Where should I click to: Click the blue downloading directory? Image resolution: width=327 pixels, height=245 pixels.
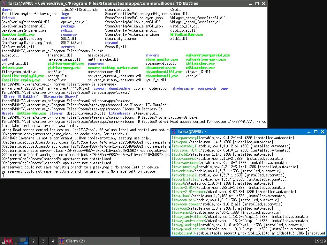click(119, 88)
